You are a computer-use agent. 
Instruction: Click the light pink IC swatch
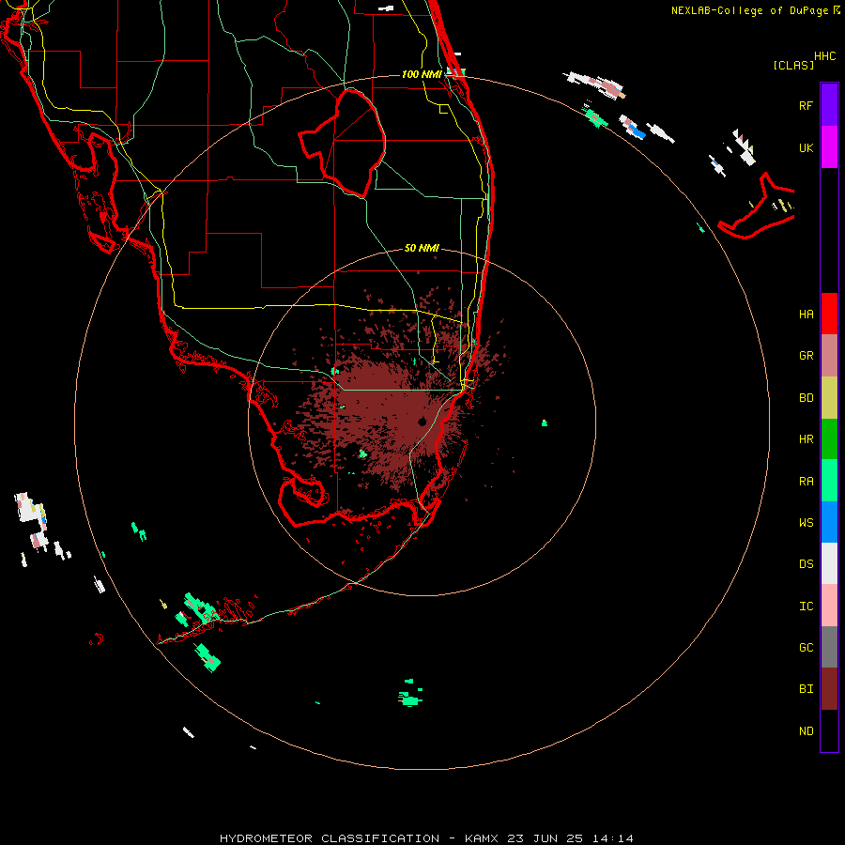829,606
